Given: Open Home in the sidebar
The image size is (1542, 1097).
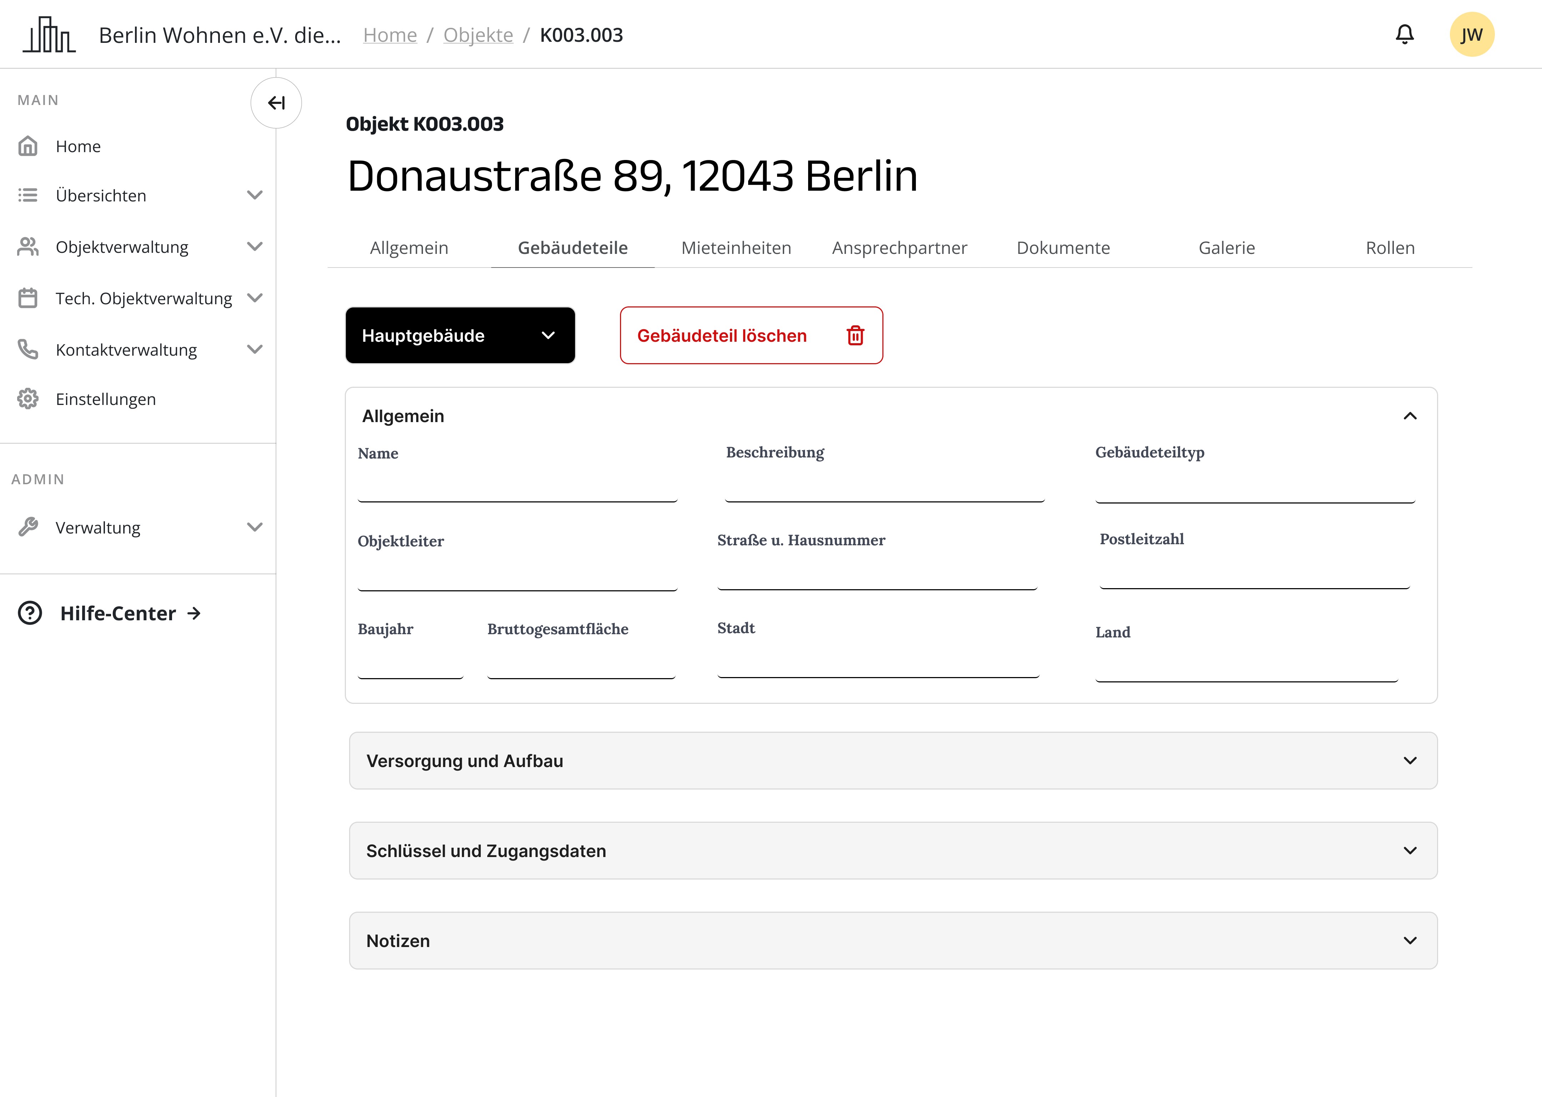Looking at the screenshot, I should (78, 146).
